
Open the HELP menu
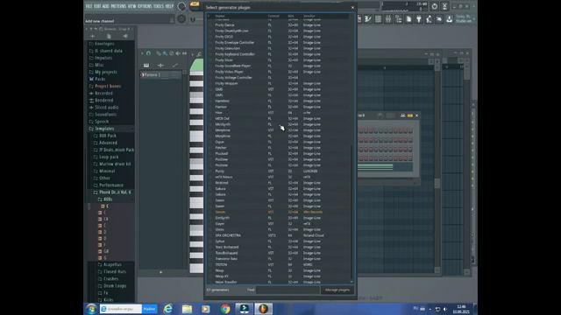click(169, 6)
